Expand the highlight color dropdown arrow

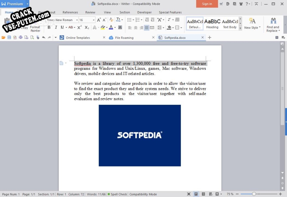pyautogui.click(x=107, y=28)
